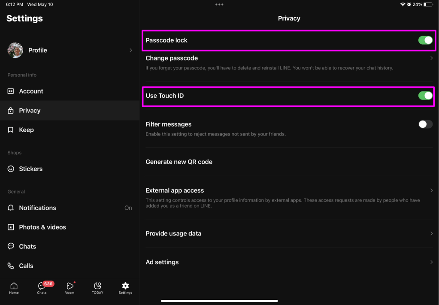Select Photos & videos settings item

click(x=42, y=227)
